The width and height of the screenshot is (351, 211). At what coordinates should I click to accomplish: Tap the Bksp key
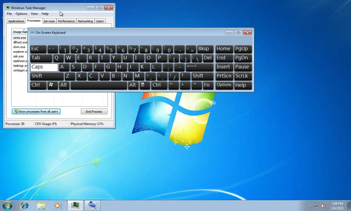click(205, 49)
